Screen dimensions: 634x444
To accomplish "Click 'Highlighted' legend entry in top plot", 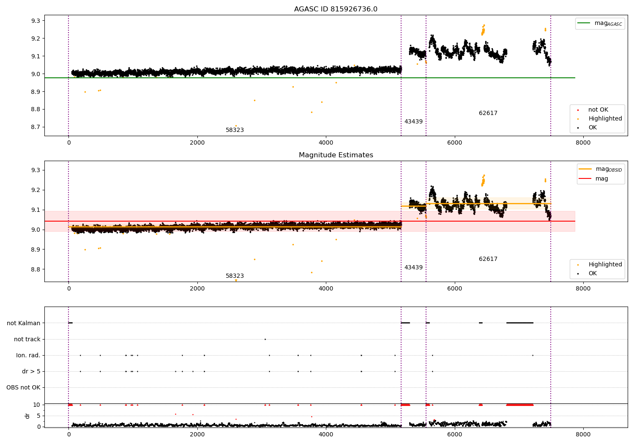I will point(600,119).
